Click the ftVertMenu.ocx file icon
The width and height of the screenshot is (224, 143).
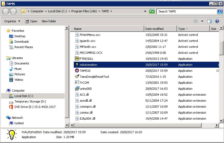tap(77, 35)
